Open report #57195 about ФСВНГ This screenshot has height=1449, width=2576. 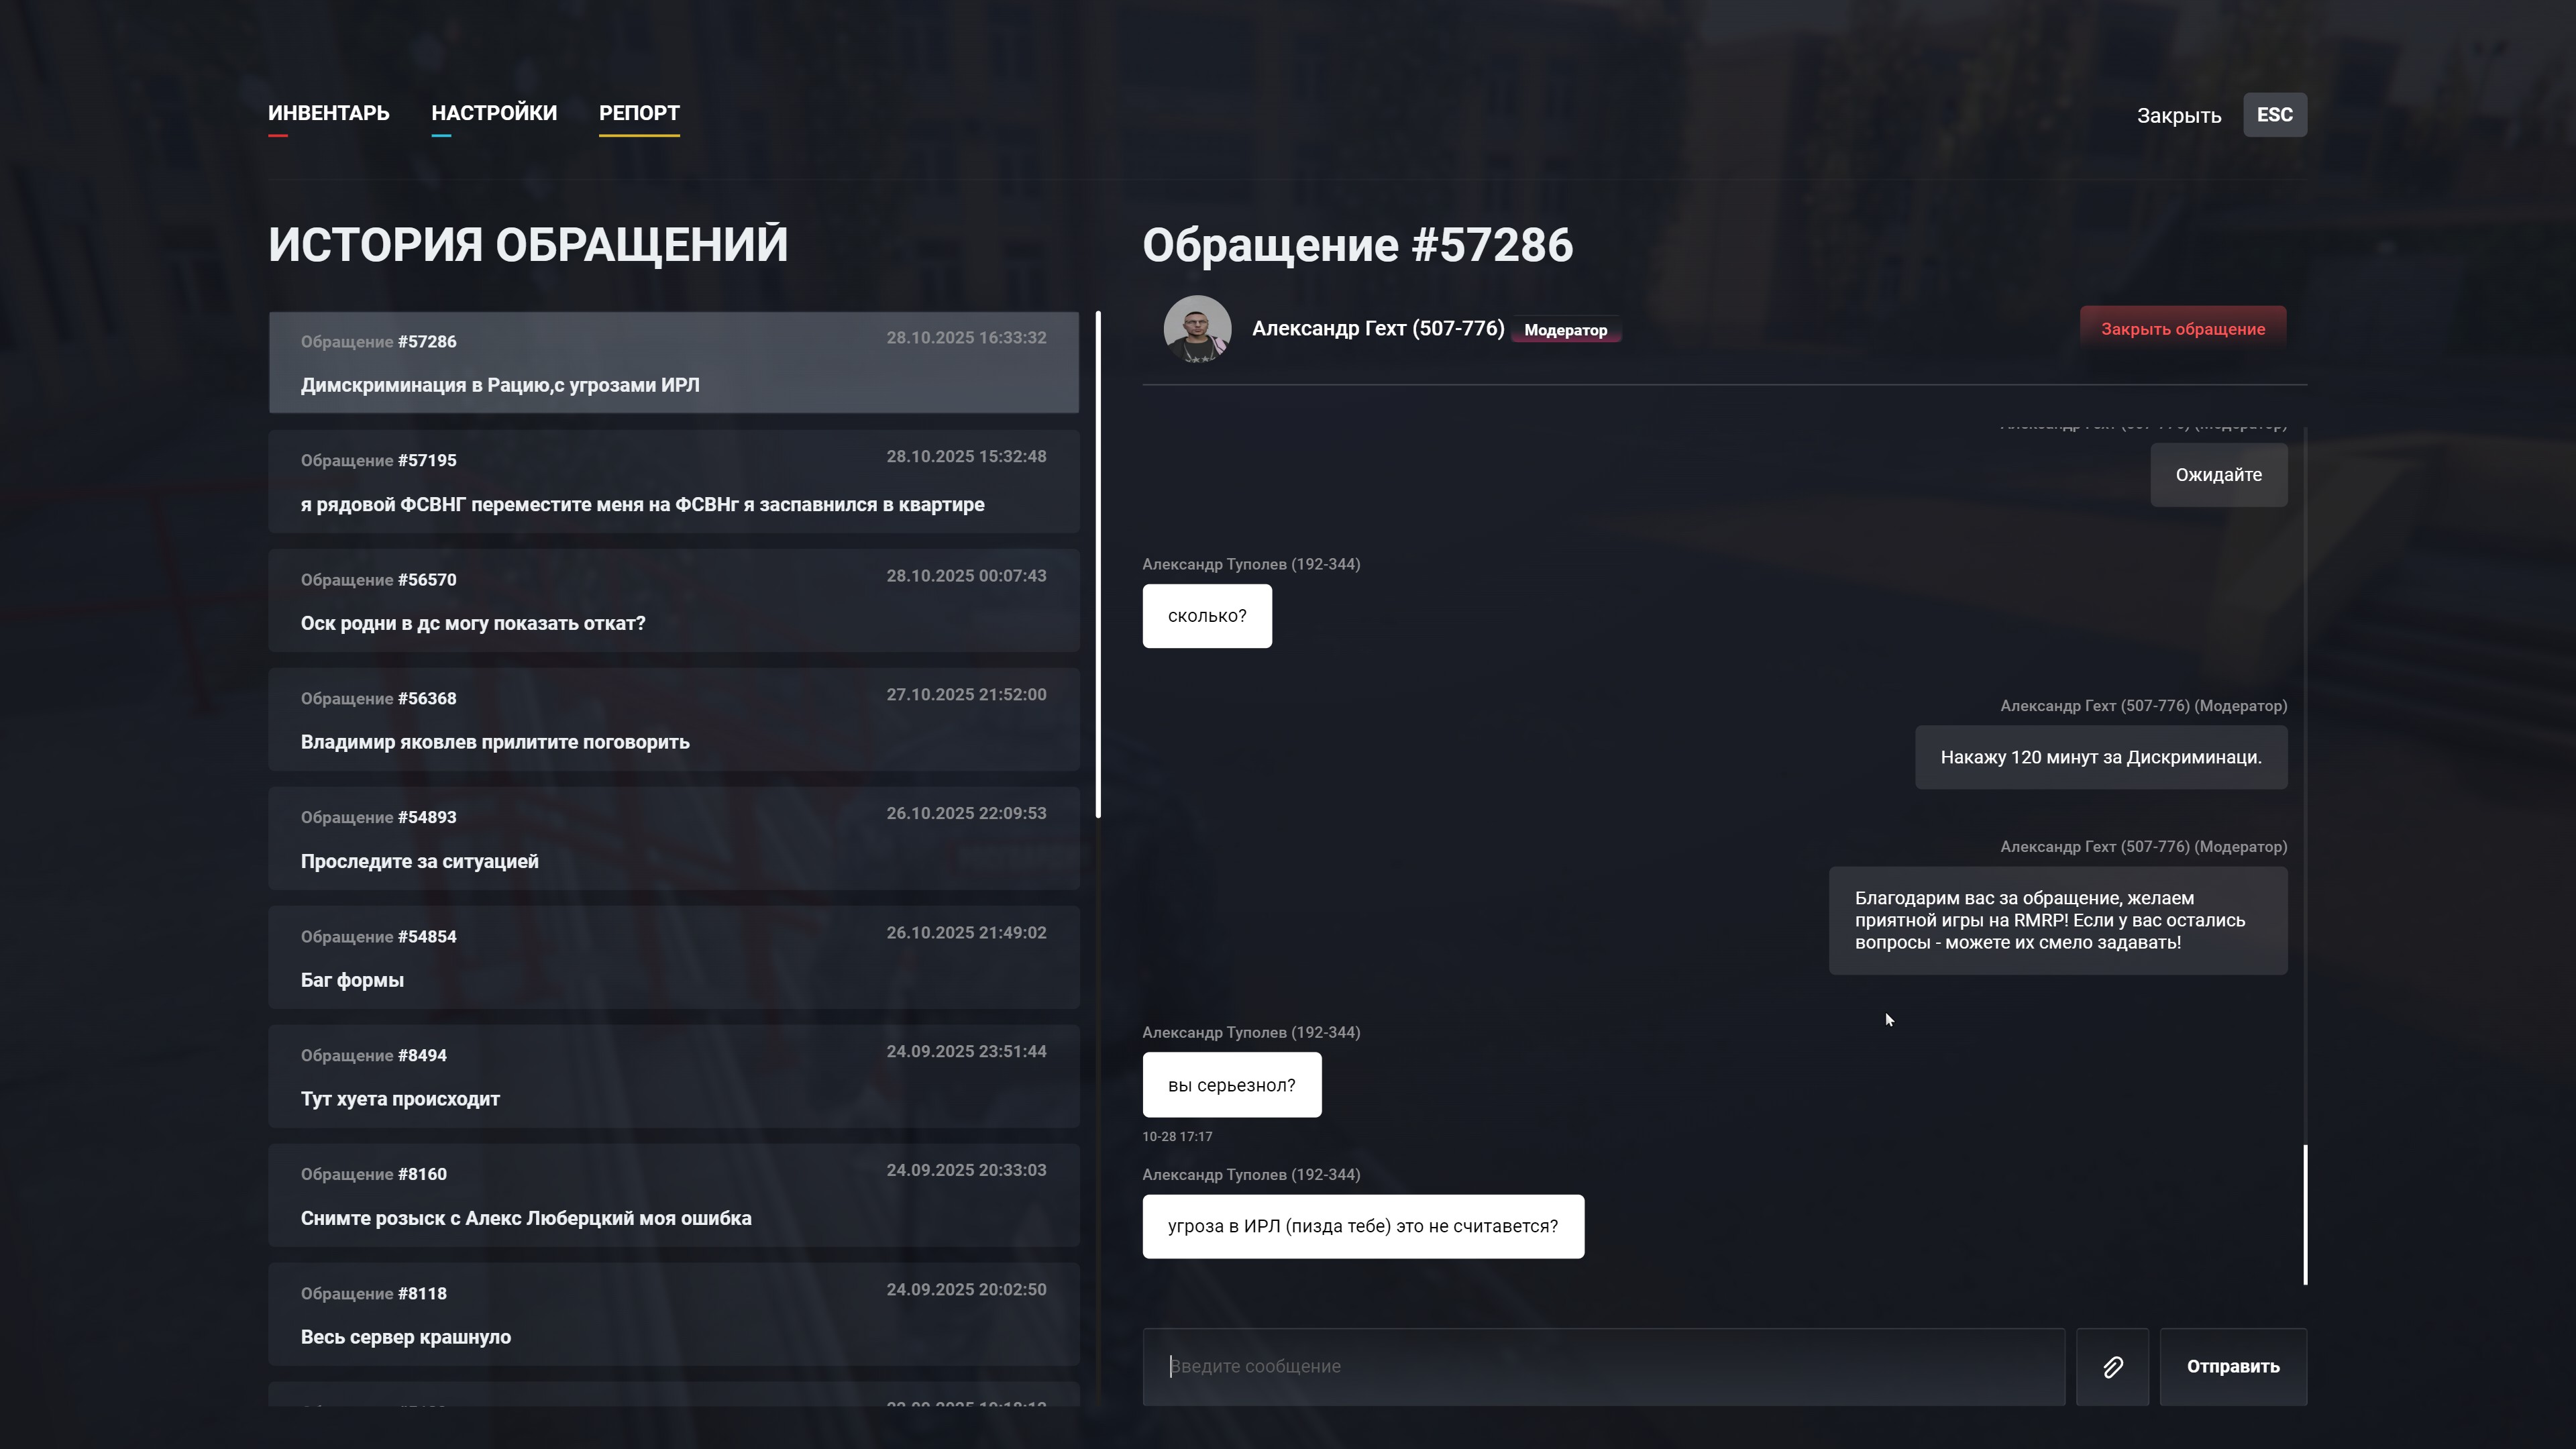coord(673,481)
